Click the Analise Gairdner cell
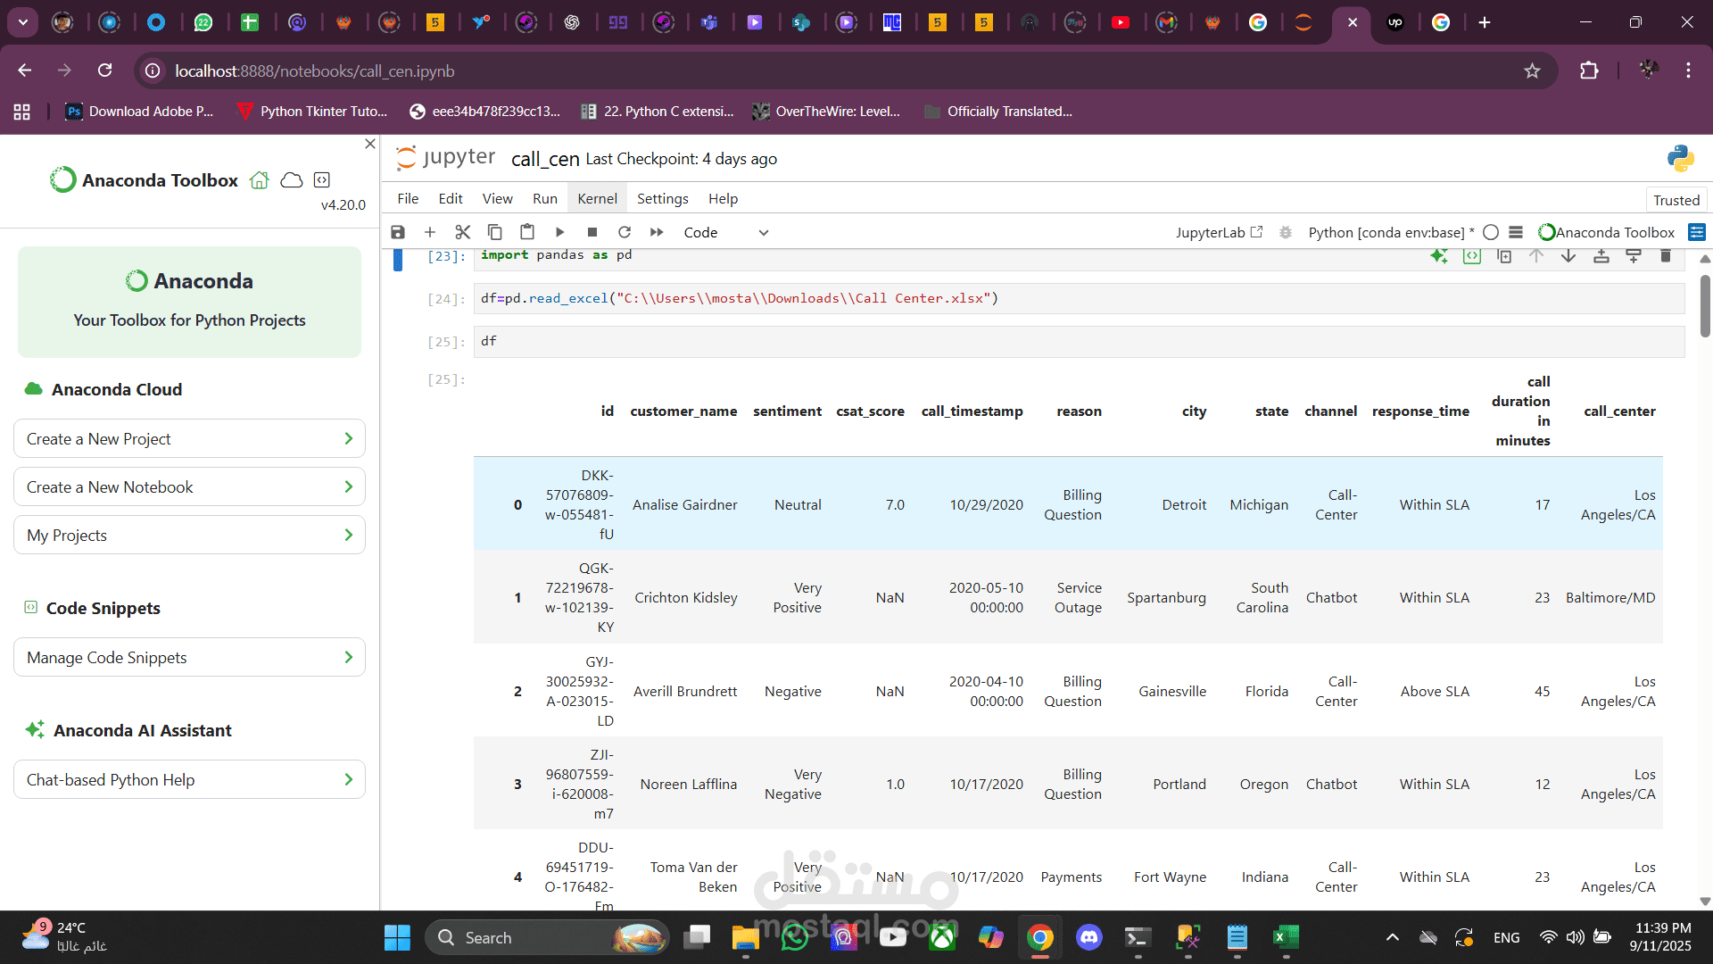Screen dimensions: 1713x964 pos(684,505)
